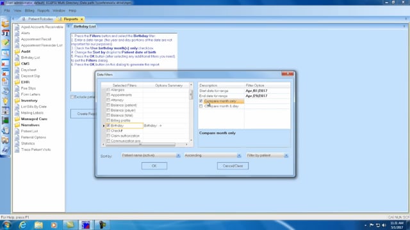Uncheck the Birthday filter checkbox

(x=108, y=126)
